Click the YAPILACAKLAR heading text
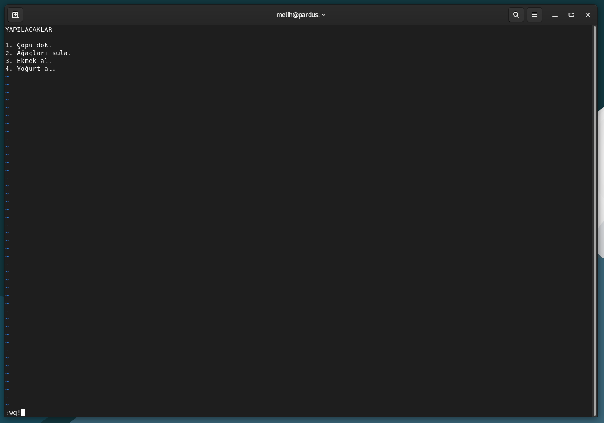This screenshot has height=423, width=604. tap(29, 30)
